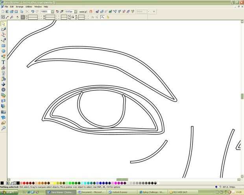Expand the line width dropdown
Screen dimensions: 244x195
click(76, 12)
